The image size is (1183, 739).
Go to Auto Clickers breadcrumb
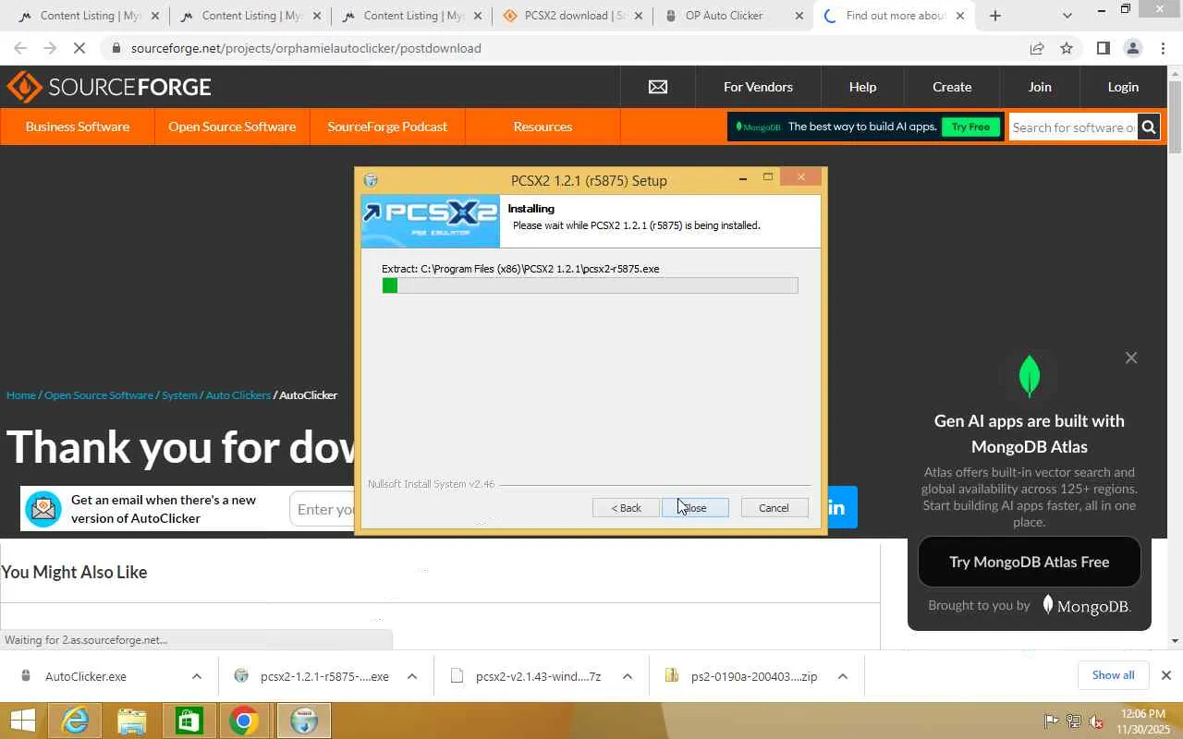pyautogui.click(x=238, y=395)
